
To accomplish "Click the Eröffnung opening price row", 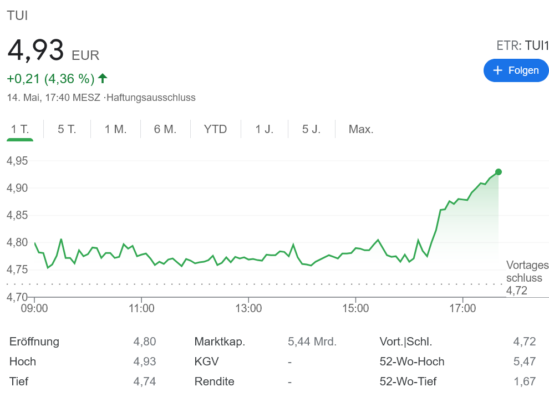I will [x=83, y=342].
